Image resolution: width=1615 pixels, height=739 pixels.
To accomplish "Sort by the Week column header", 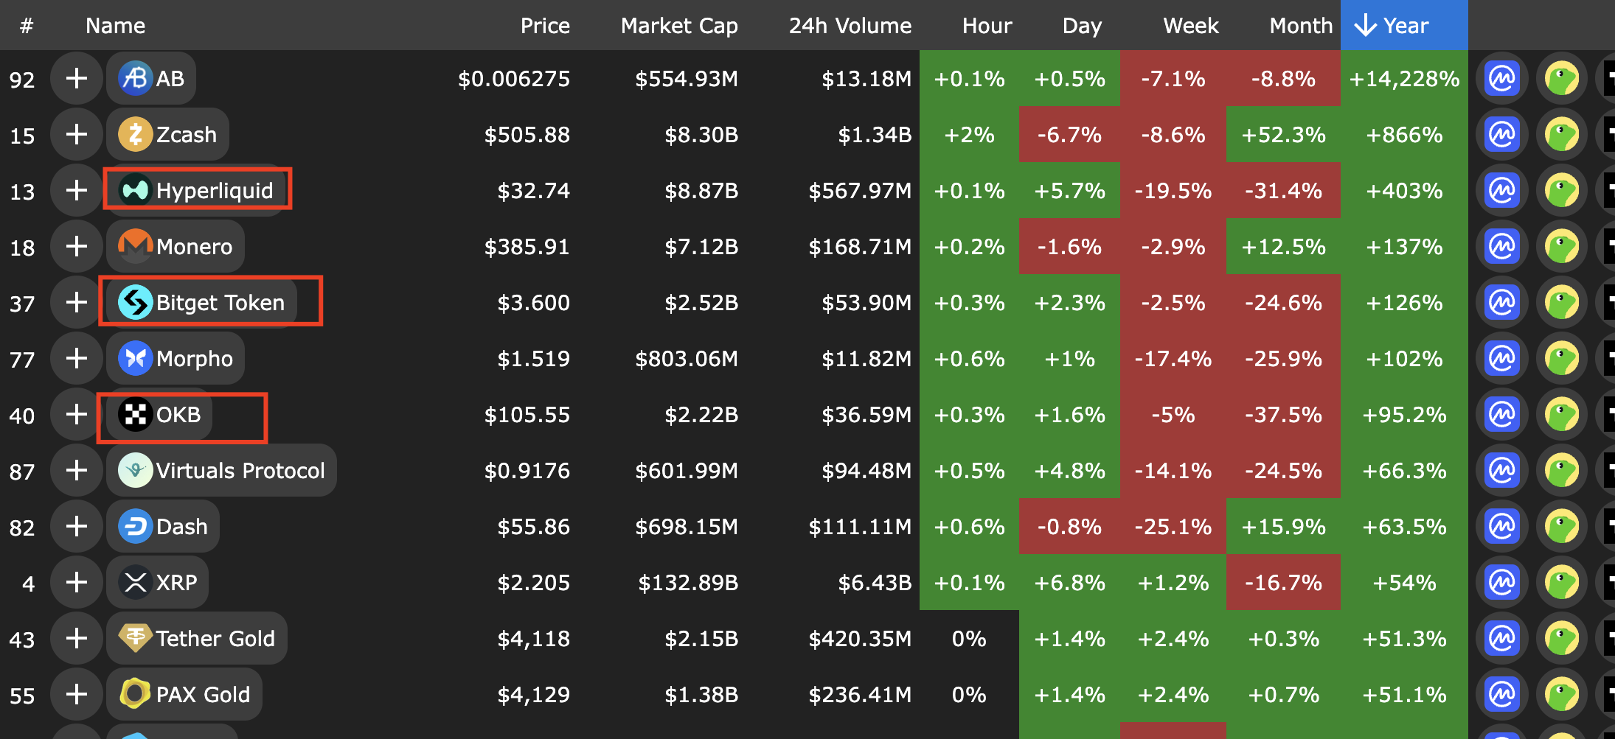I will (1190, 26).
